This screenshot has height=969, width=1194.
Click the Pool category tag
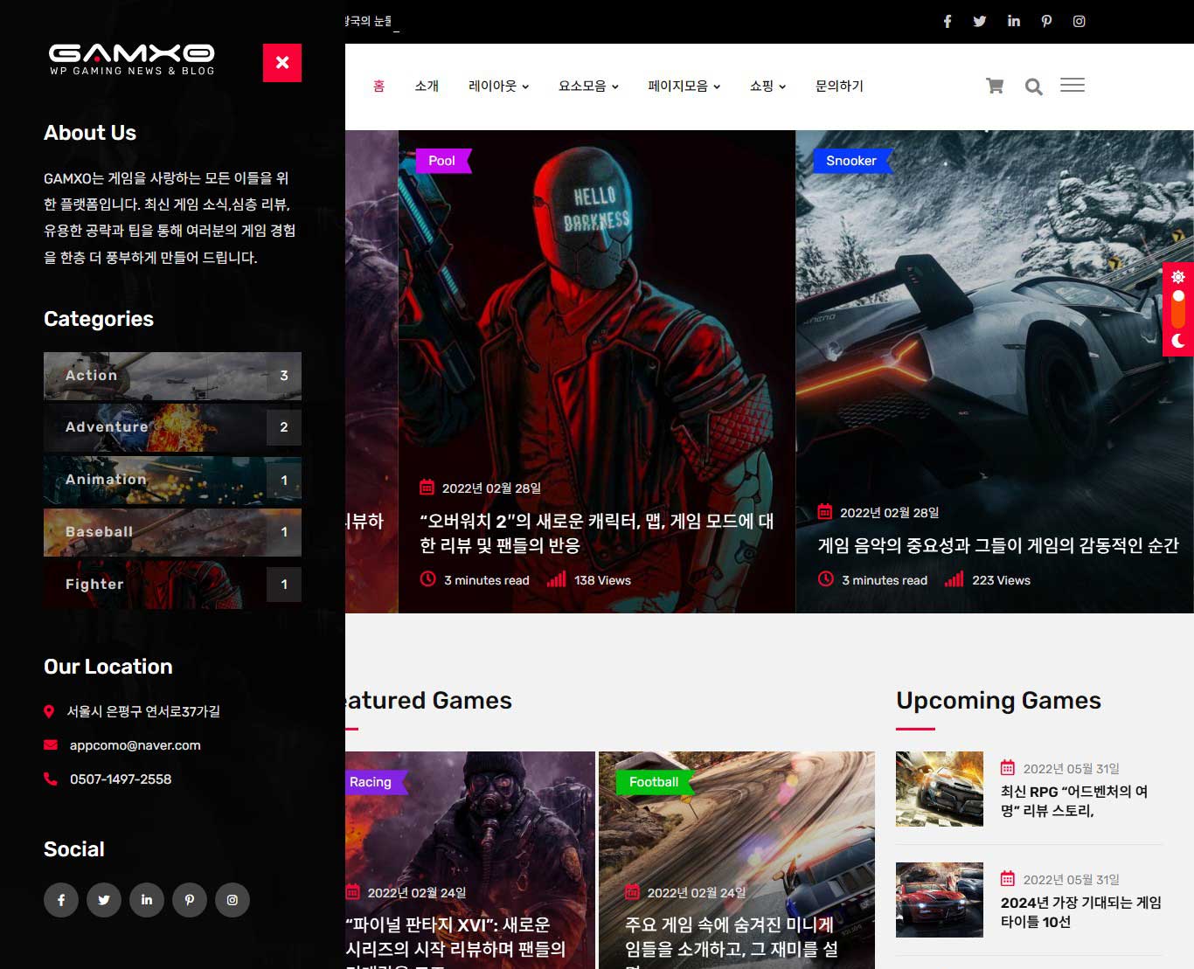443,161
